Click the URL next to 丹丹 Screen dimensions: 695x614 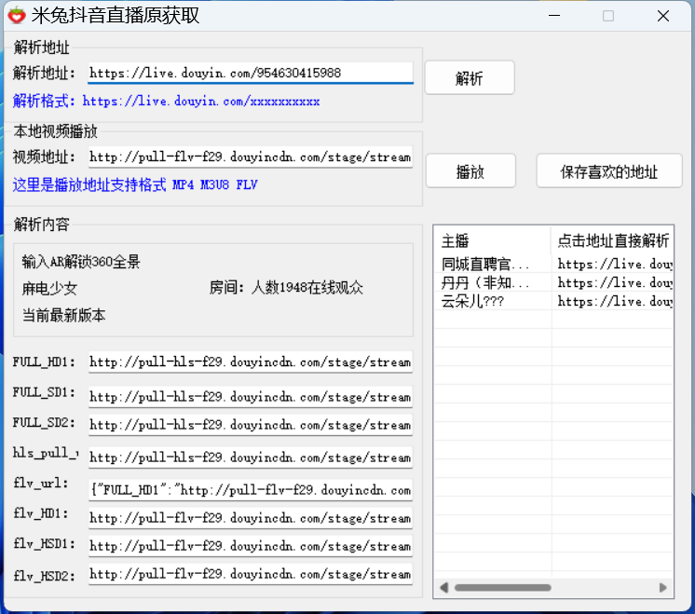pos(615,283)
